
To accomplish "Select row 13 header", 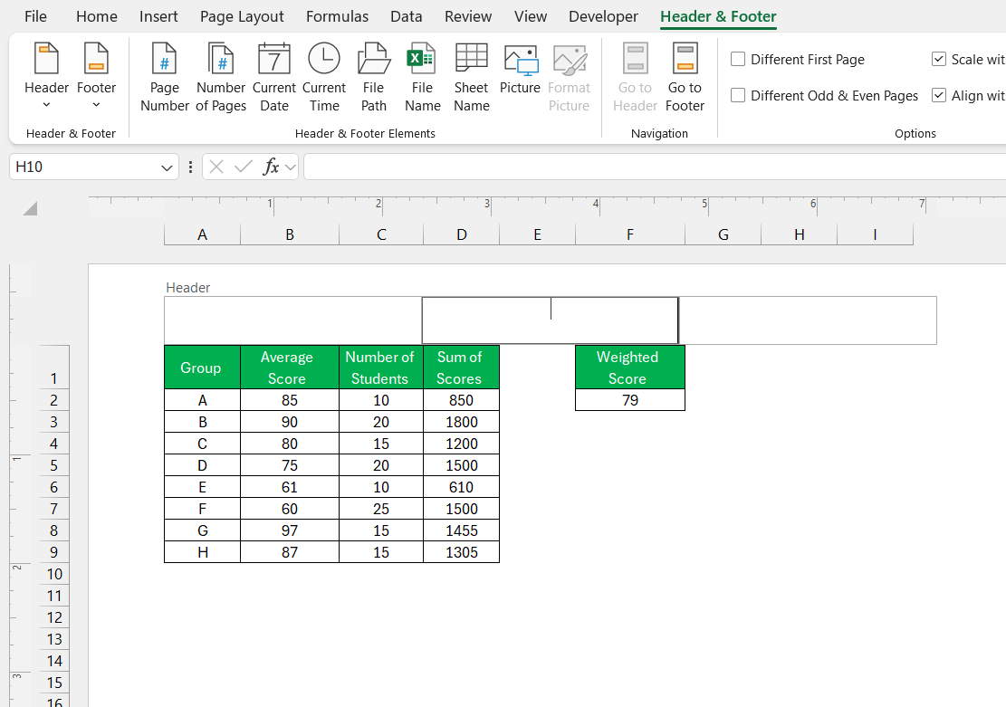I will click(54, 639).
